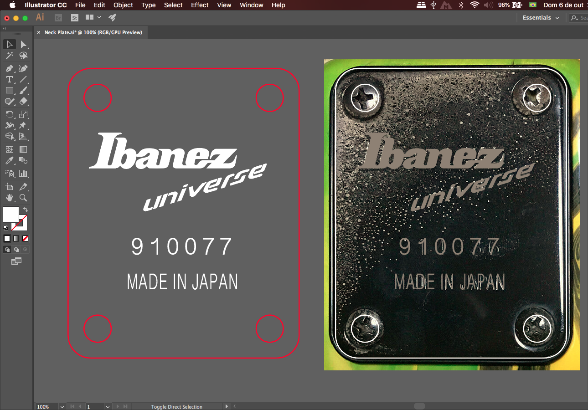Select the Gradient tool
Image resolution: width=588 pixels, height=410 pixels.
[23, 149]
